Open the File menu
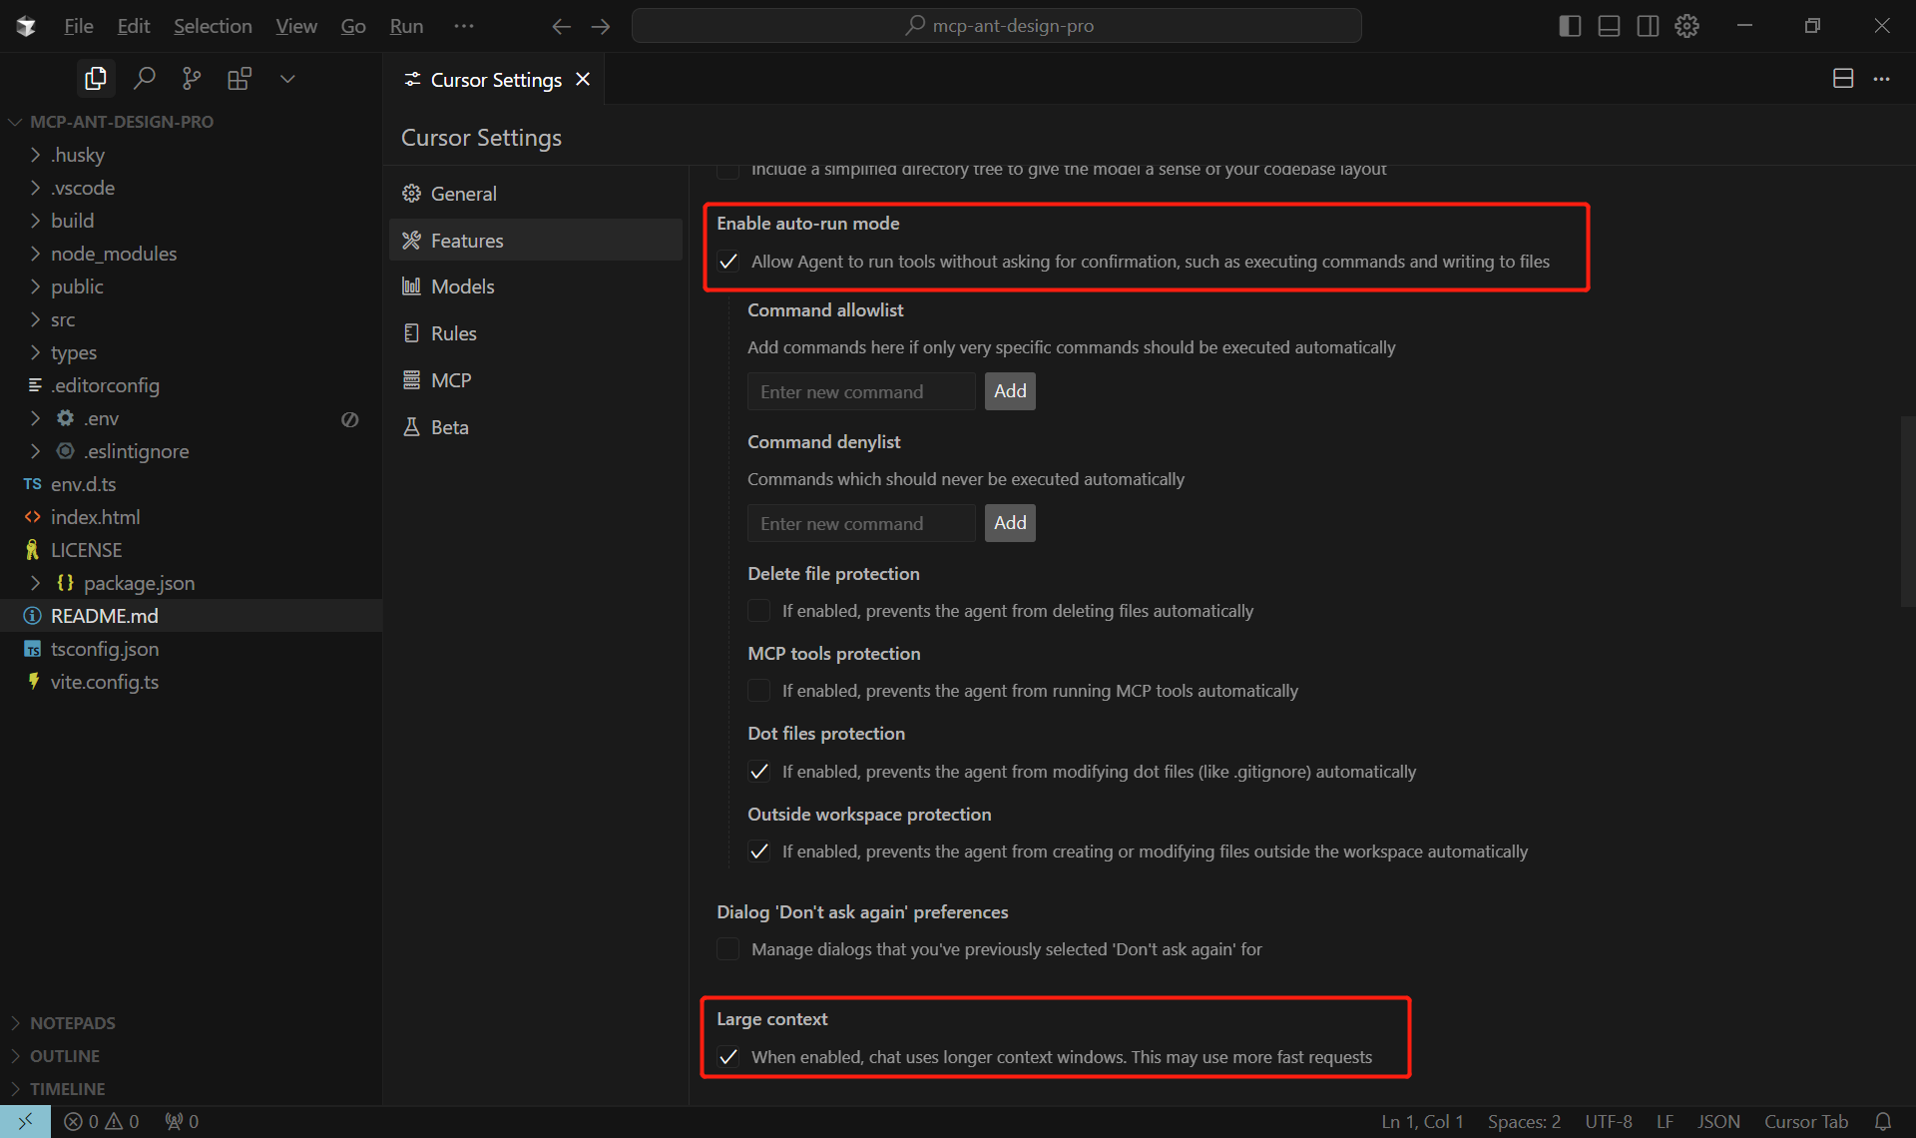The height and width of the screenshot is (1138, 1916). click(x=79, y=26)
